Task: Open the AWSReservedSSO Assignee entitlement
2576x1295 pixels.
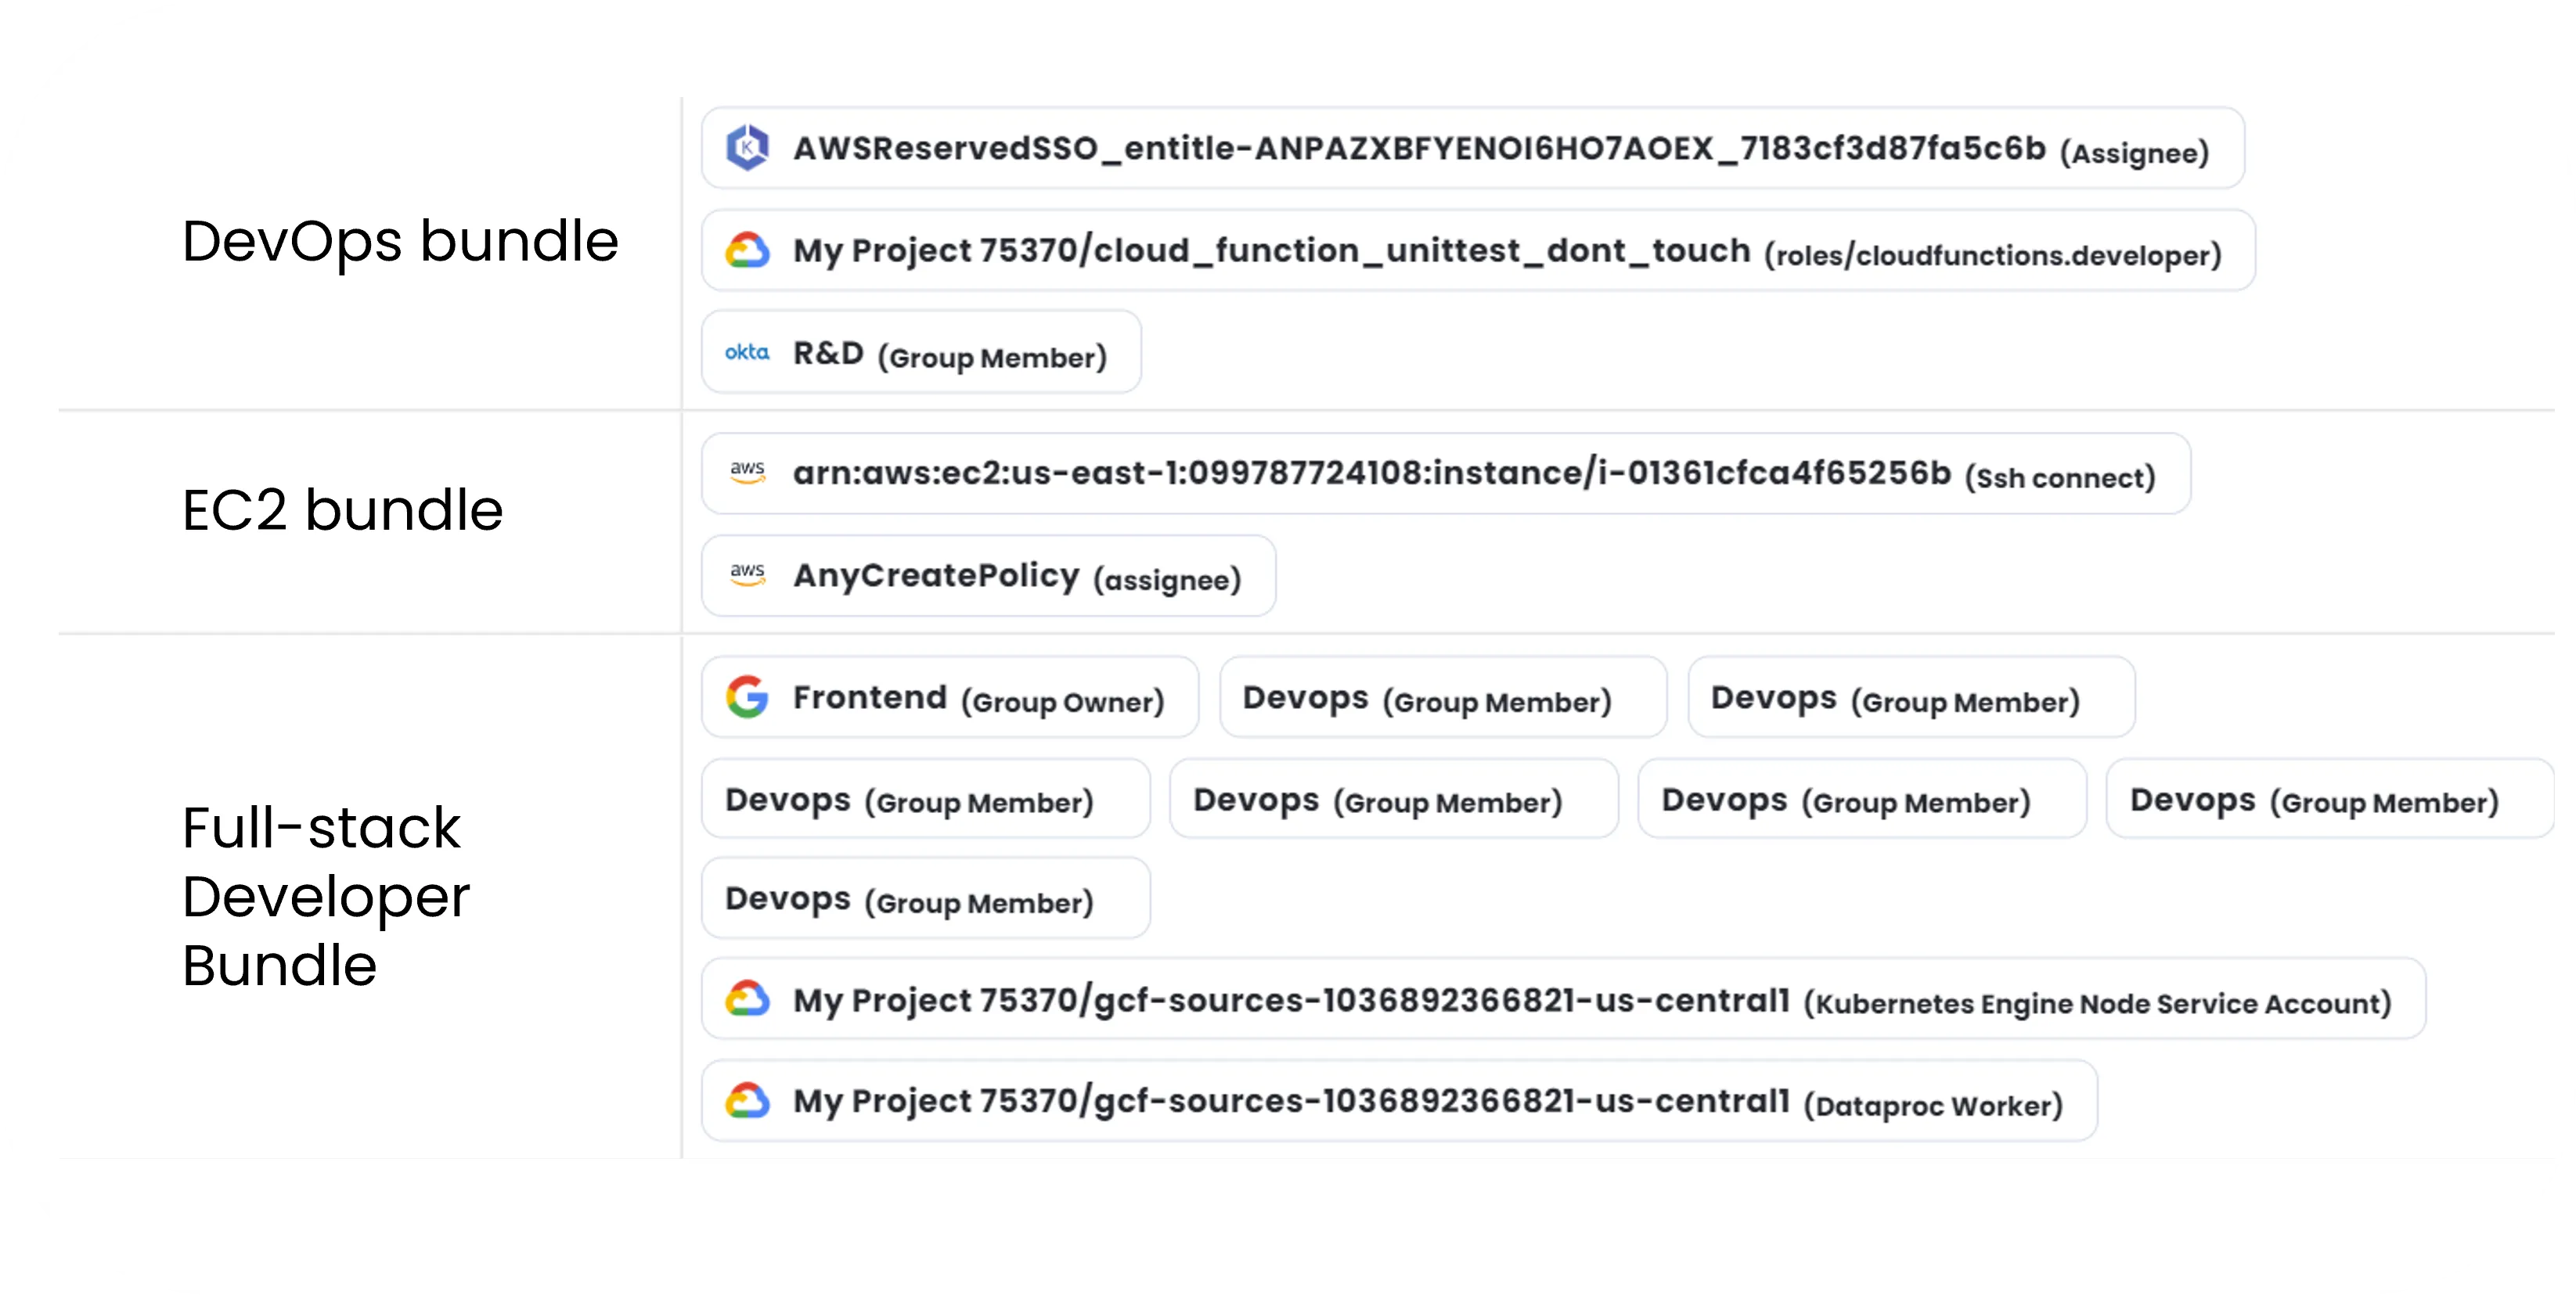Action: click(x=1470, y=149)
